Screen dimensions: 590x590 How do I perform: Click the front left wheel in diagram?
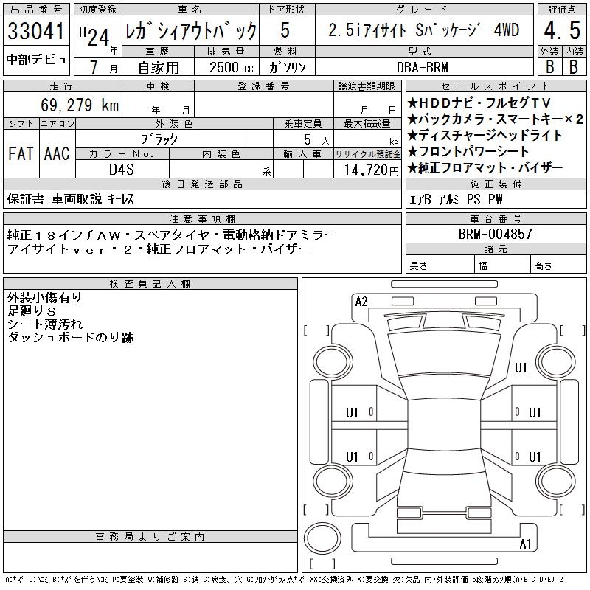(333, 362)
